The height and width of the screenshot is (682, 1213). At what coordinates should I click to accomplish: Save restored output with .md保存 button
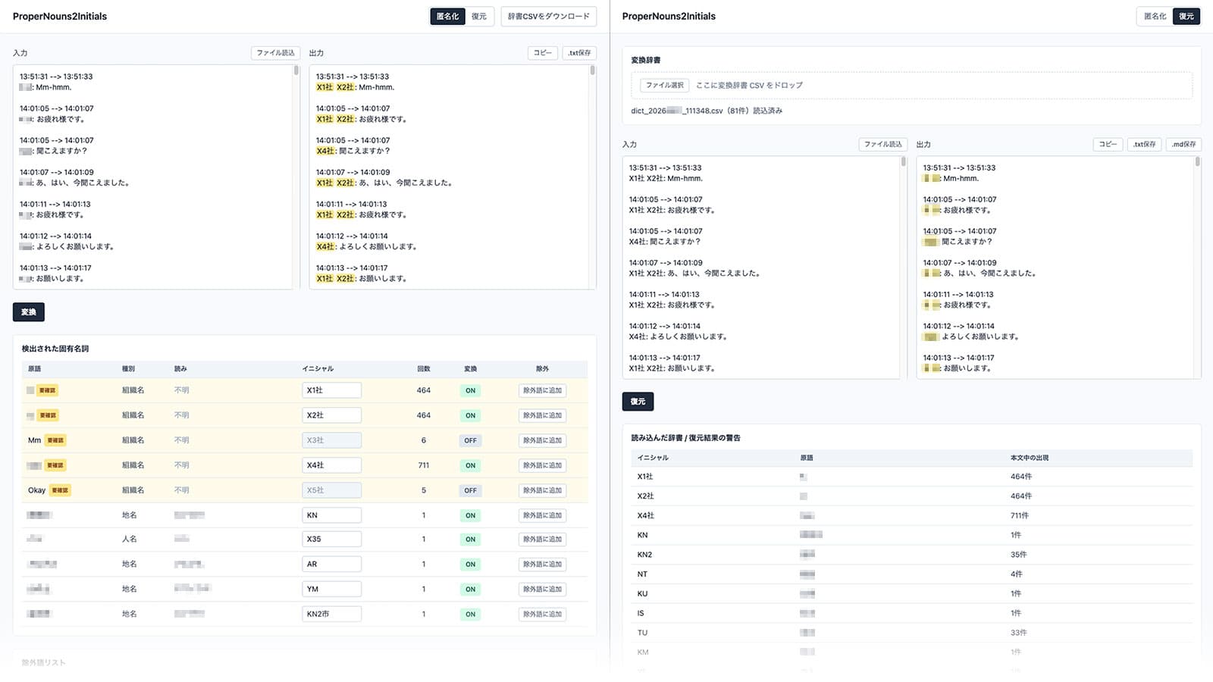[x=1183, y=144]
